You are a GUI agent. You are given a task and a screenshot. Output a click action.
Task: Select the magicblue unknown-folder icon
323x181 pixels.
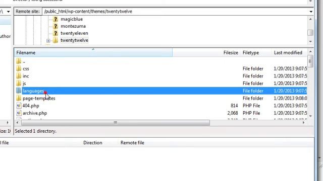click(56, 19)
